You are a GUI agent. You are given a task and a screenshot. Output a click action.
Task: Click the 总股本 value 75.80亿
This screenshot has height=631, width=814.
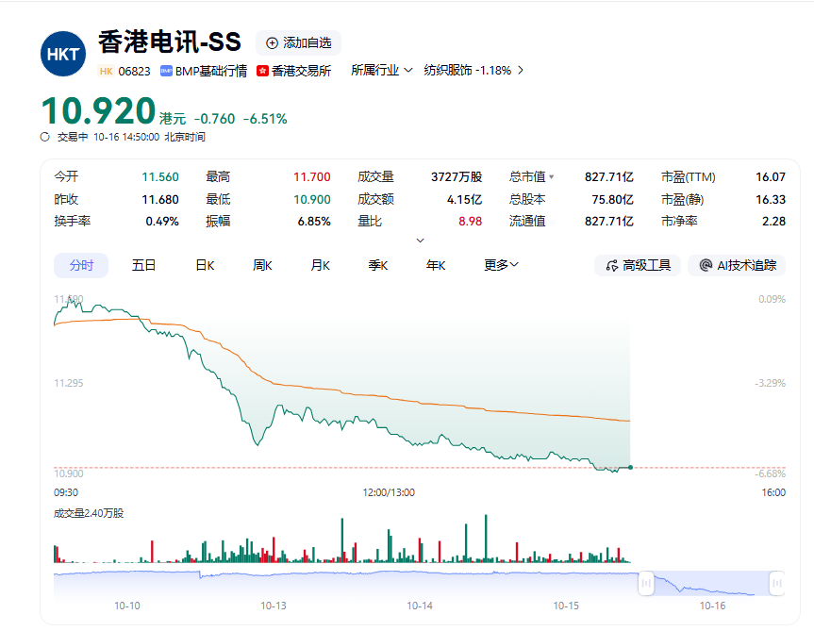(x=612, y=200)
